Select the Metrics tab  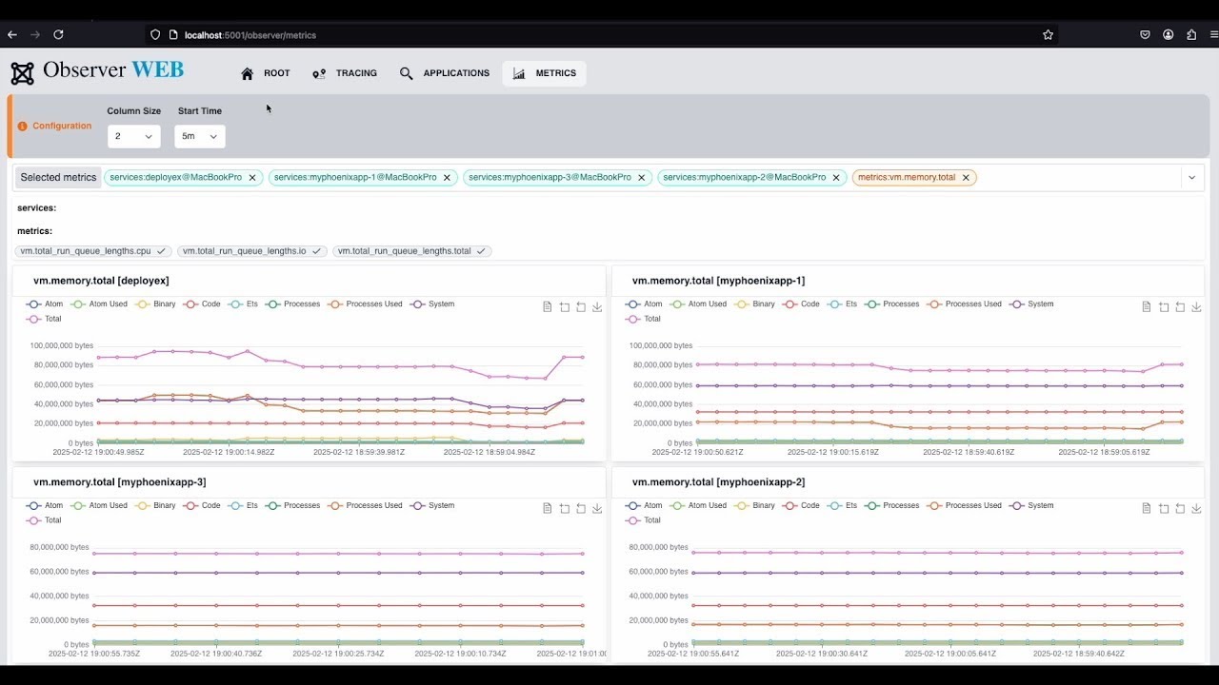[545, 73]
